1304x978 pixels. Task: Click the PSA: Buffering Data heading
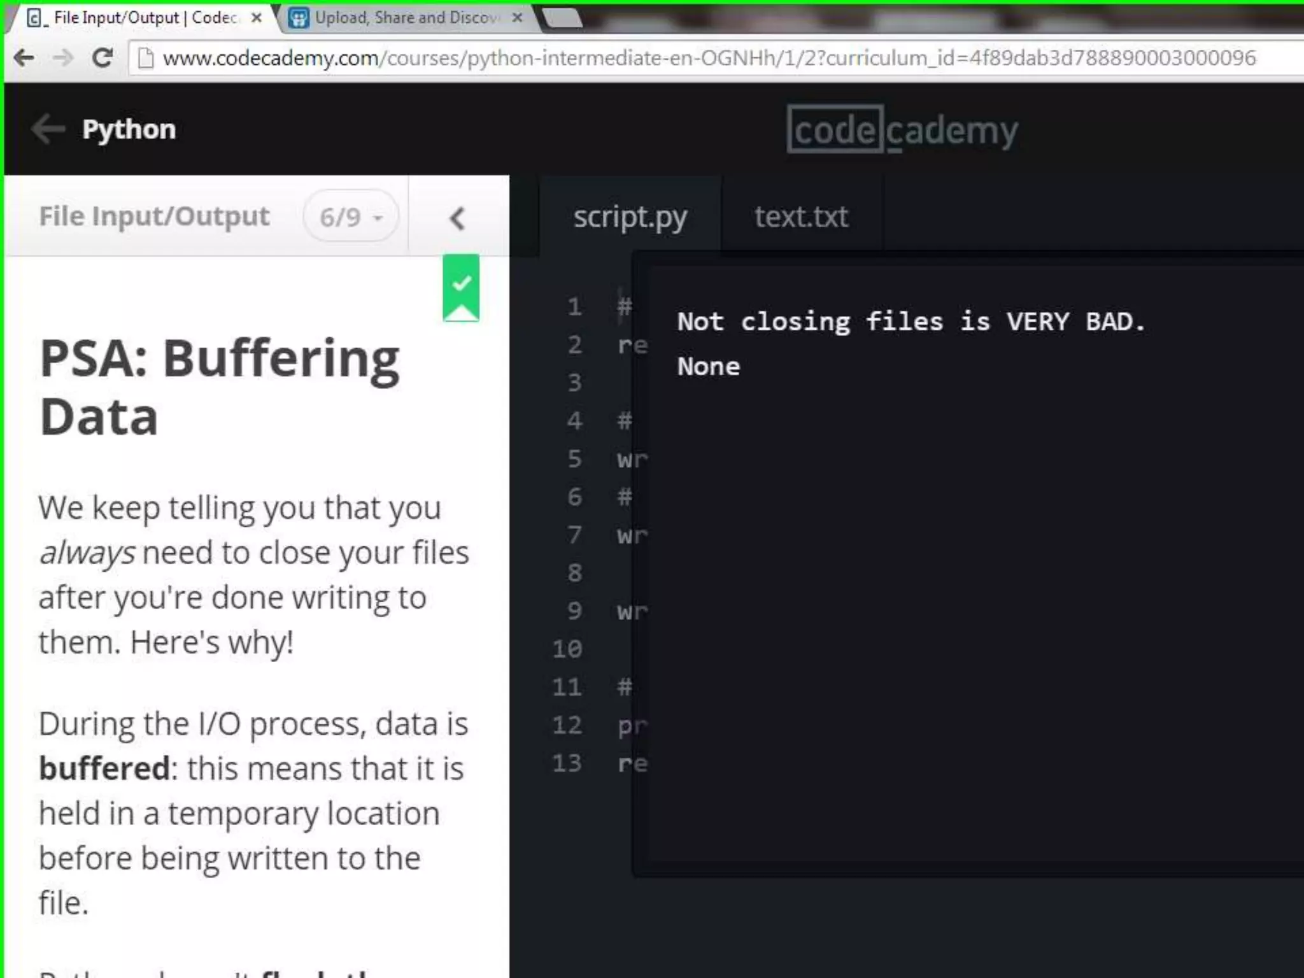point(219,387)
